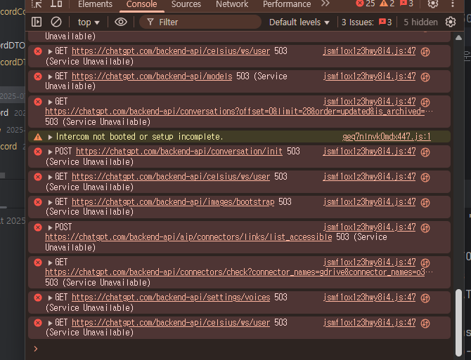This screenshot has width=471, height=360.
Task: Open the DevTools three-dot menu
Action: coord(453,4)
